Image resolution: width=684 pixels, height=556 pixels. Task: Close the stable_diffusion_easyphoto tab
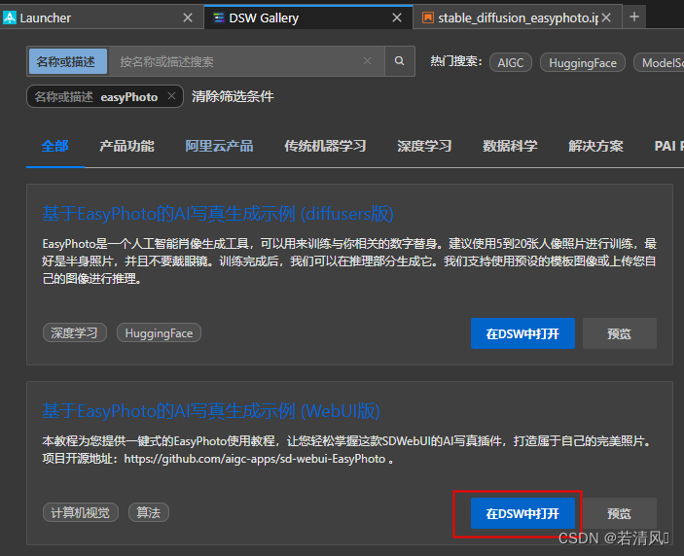point(606,17)
